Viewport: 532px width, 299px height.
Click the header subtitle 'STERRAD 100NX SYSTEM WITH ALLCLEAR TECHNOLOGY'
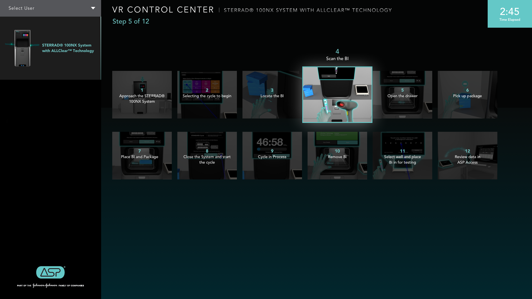(308, 10)
